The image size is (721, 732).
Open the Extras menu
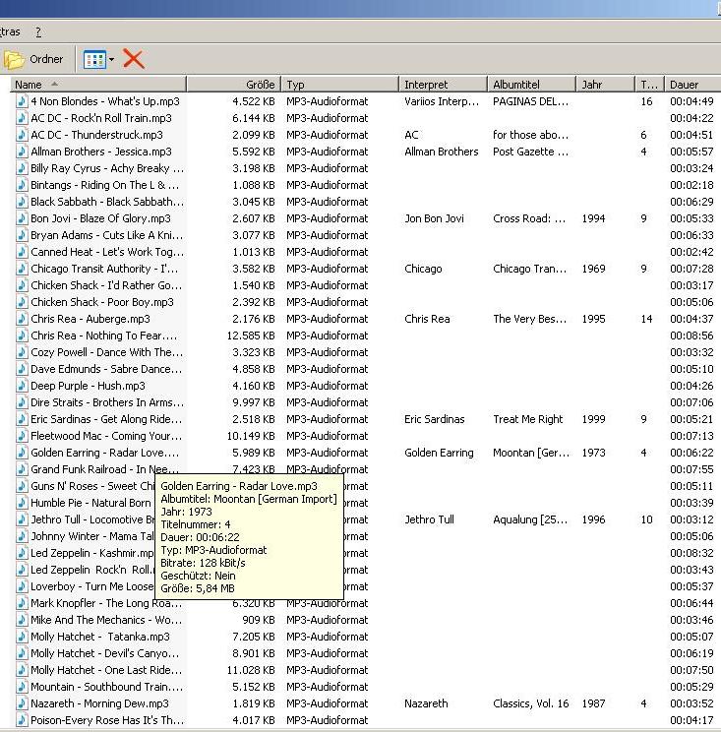[10, 32]
